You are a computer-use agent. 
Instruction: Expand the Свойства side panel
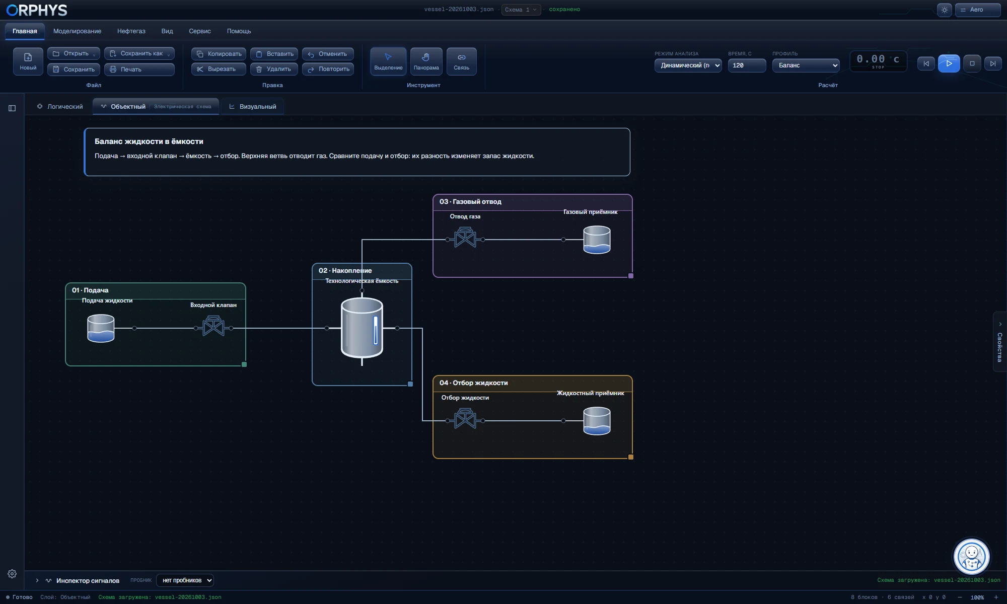tap(999, 342)
